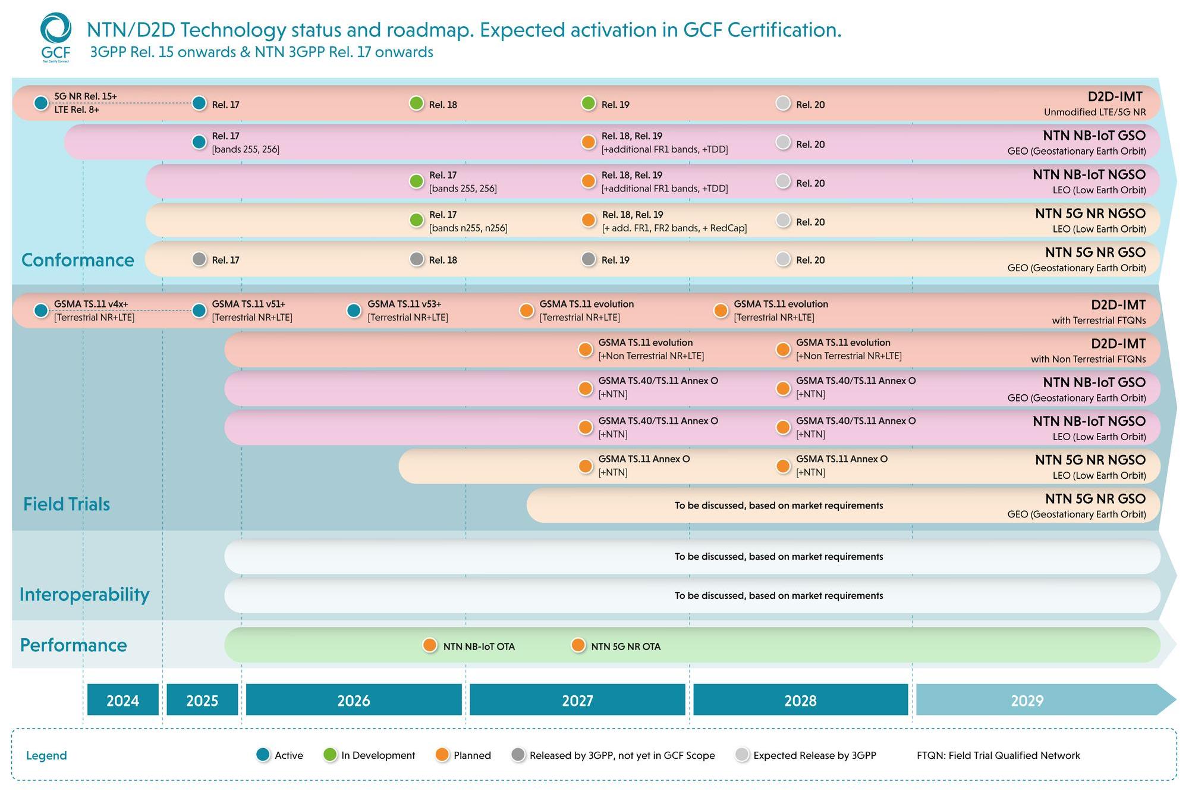Click the 2028 timeline block
This screenshot has height=791, width=1189.
click(801, 699)
